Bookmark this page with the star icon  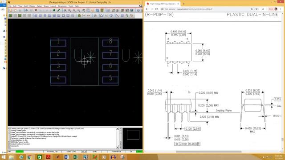click(256, 9)
